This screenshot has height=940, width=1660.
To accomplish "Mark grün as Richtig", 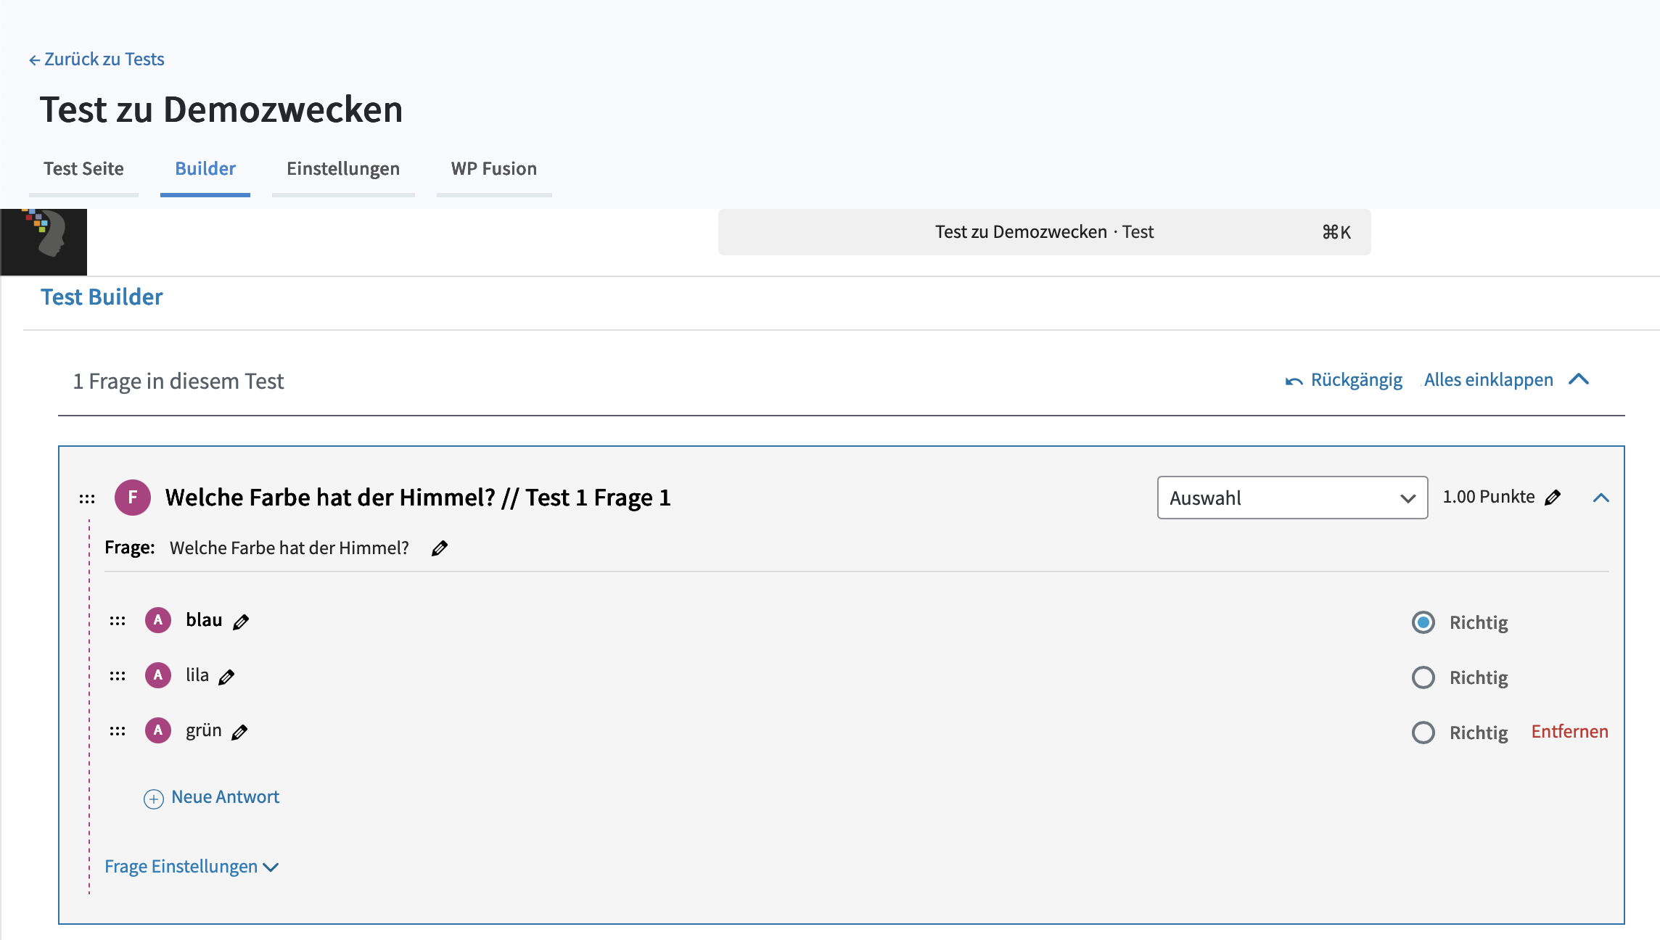I will 1423,733.
